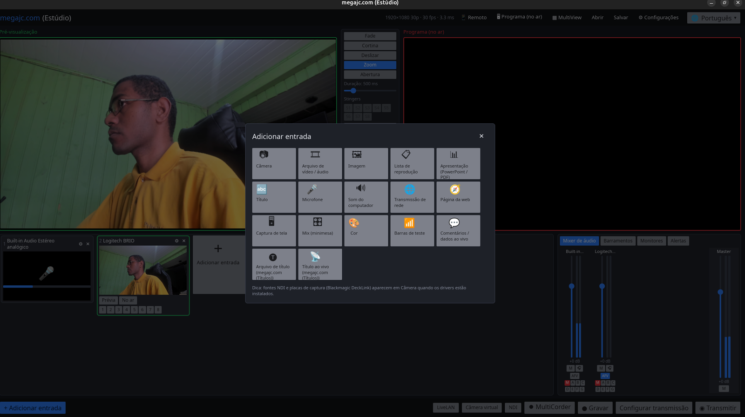Choose the Microfone input tile
The width and height of the screenshot is (745, 417).
coord(320,197)
